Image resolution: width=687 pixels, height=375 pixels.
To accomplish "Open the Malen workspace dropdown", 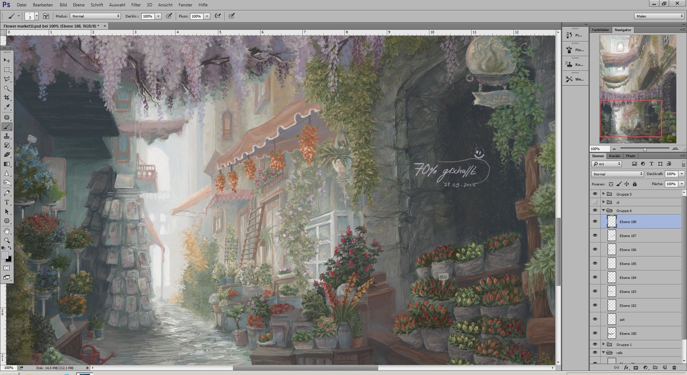I will [x=659, y=16].
